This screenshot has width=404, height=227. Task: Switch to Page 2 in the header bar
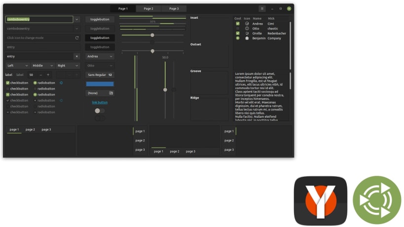click(x=148, y=8)
